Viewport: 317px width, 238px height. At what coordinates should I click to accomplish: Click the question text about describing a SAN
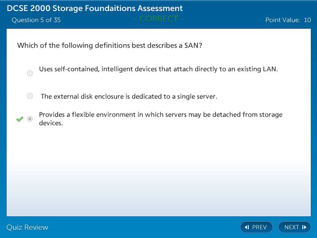pyautogui.click(x=110, y=46)
